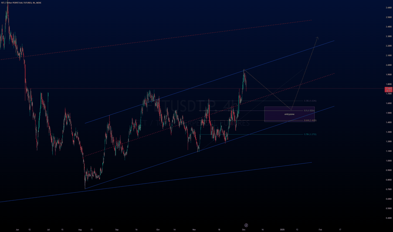393x232 pixels.
Task: Click the 2.0000 price axis label
Action: pyautogui.click(x=389, y=65)
